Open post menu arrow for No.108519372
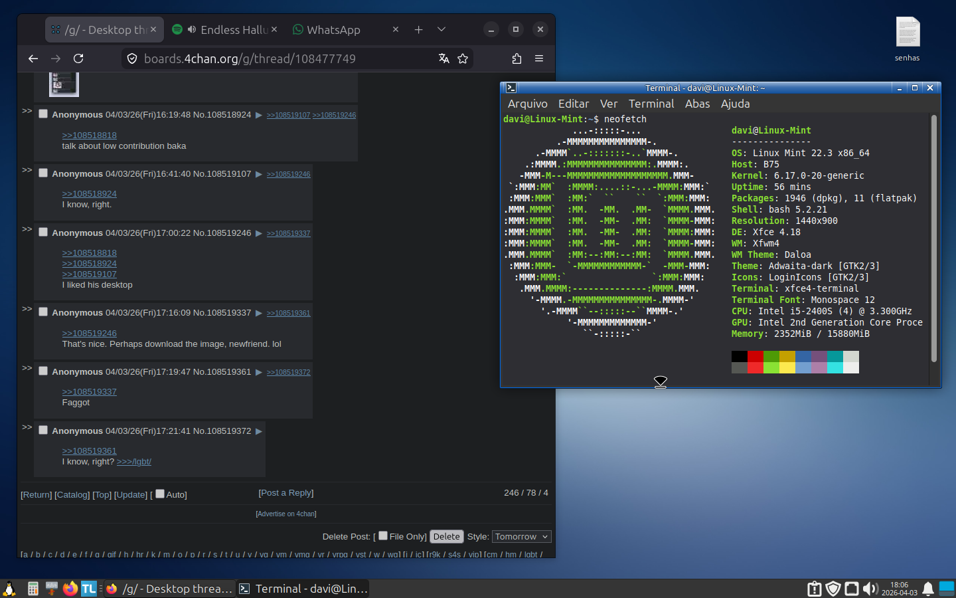 tap(259, 431)
